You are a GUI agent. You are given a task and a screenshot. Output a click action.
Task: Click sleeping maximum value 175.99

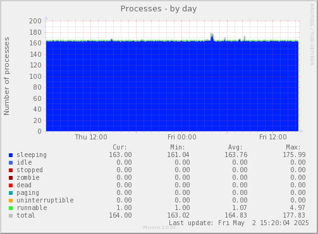tap(294, 155)
